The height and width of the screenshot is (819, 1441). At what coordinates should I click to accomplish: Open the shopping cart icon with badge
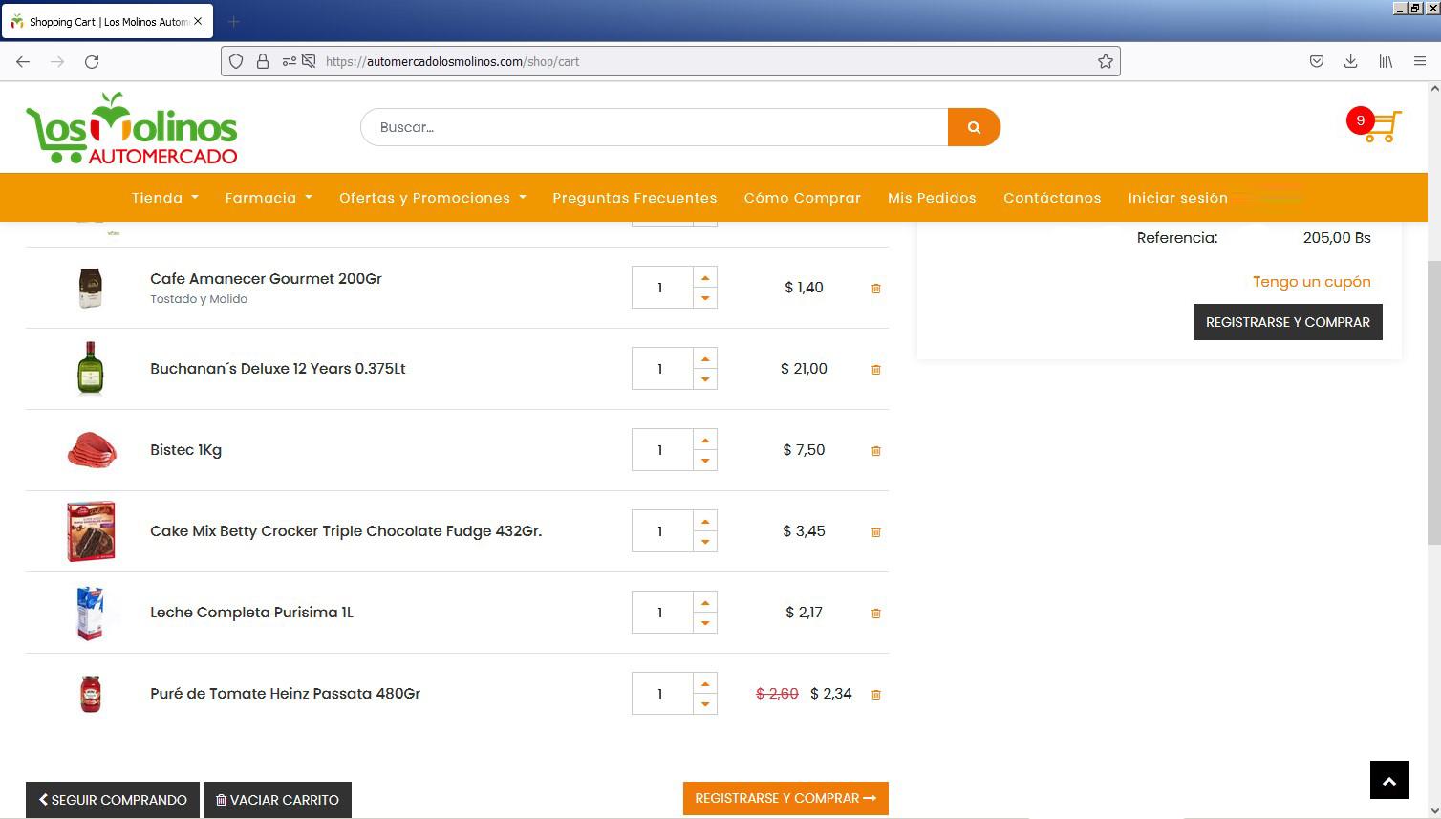point(1380,126)
